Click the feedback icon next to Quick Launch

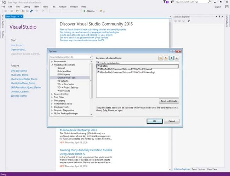(x=172, y=2)
